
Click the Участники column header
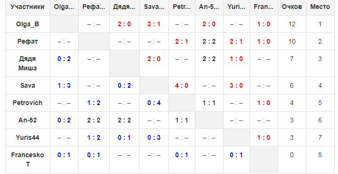pyautogui.click(x=28, y=7)
